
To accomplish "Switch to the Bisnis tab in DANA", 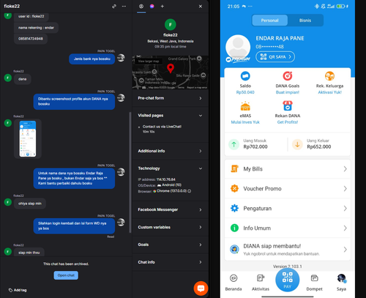I will (305, 21).
